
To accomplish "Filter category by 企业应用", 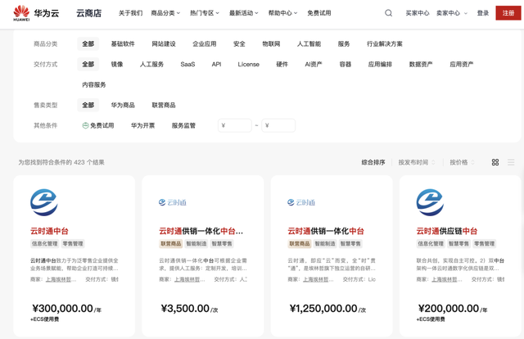I will click(205, 43).
